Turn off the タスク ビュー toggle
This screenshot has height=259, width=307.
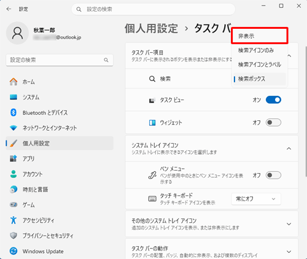[x=273, y=100]
